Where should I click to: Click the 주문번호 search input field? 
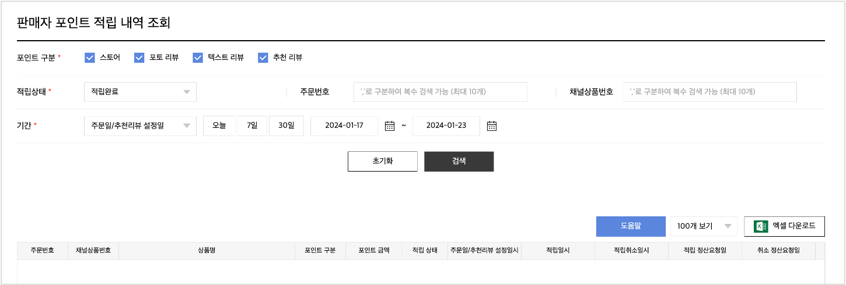tap(440, 92)
